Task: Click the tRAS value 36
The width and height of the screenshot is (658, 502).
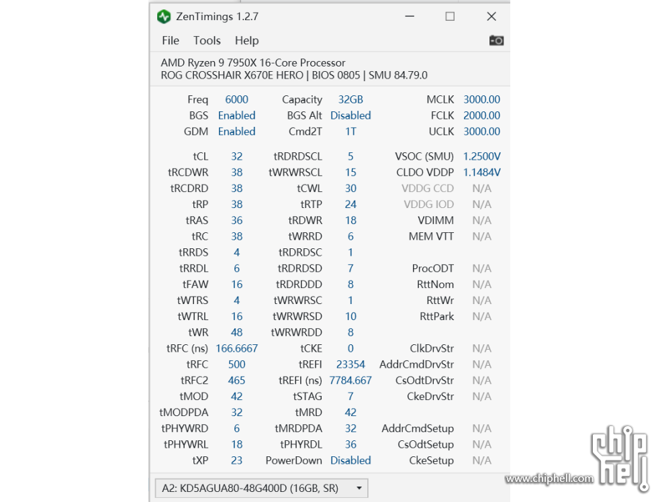Action: tap(236, 220)
